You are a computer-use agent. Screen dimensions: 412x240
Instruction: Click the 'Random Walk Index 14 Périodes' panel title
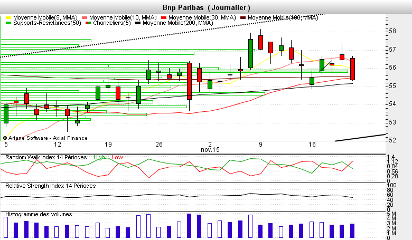click(46, 157)
